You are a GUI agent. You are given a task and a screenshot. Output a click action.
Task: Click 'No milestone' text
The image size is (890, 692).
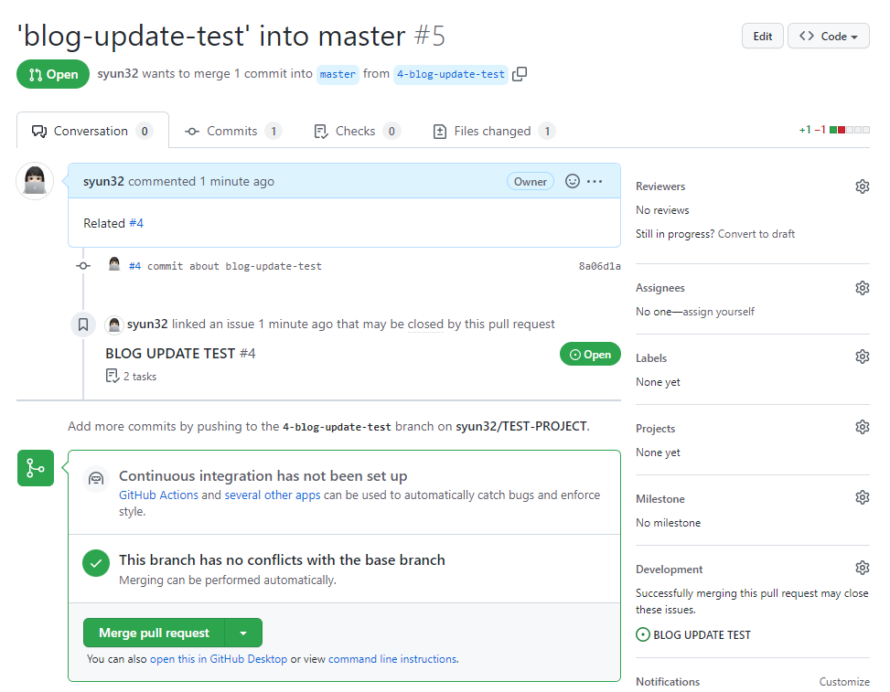click(668, 522)
